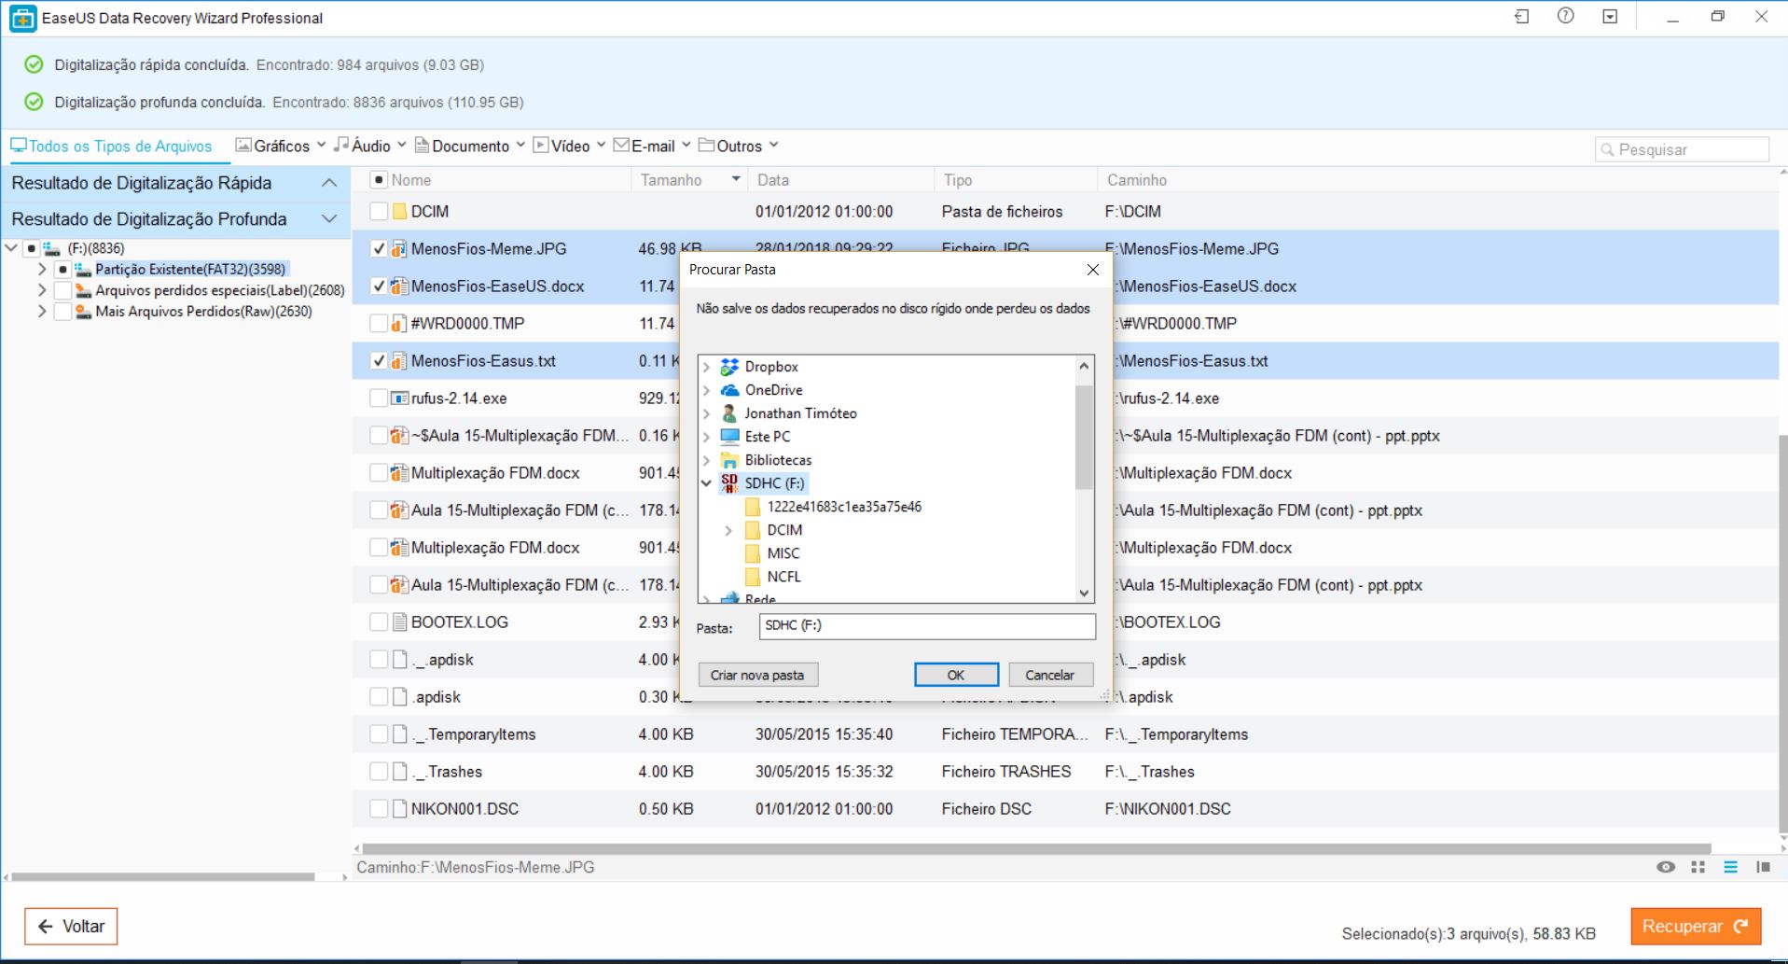Collapse the (F:)(8836) tree node
This screenshot has height=964, width=1788.
[11, 248]
